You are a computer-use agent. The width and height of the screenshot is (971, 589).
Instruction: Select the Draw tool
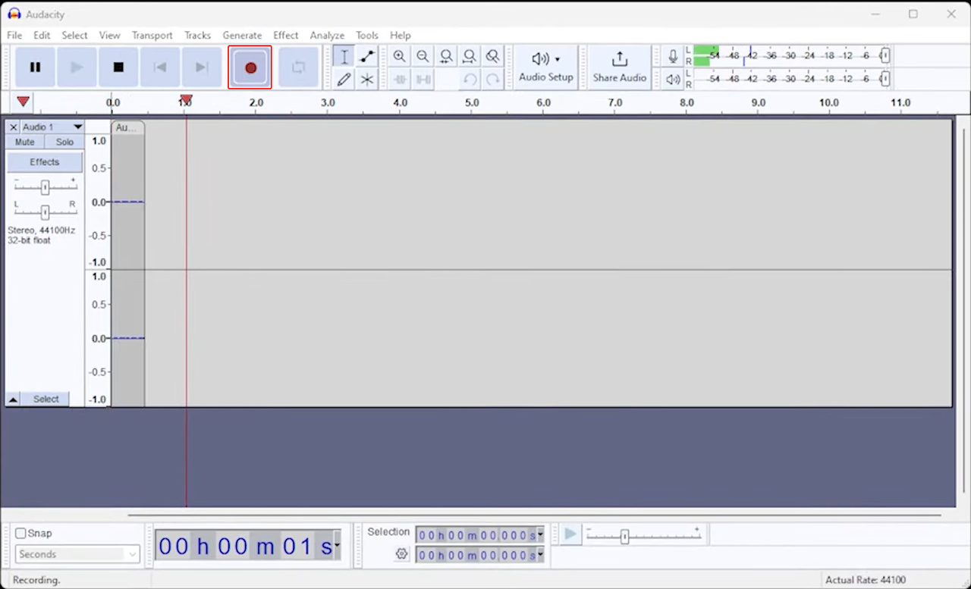344,79
